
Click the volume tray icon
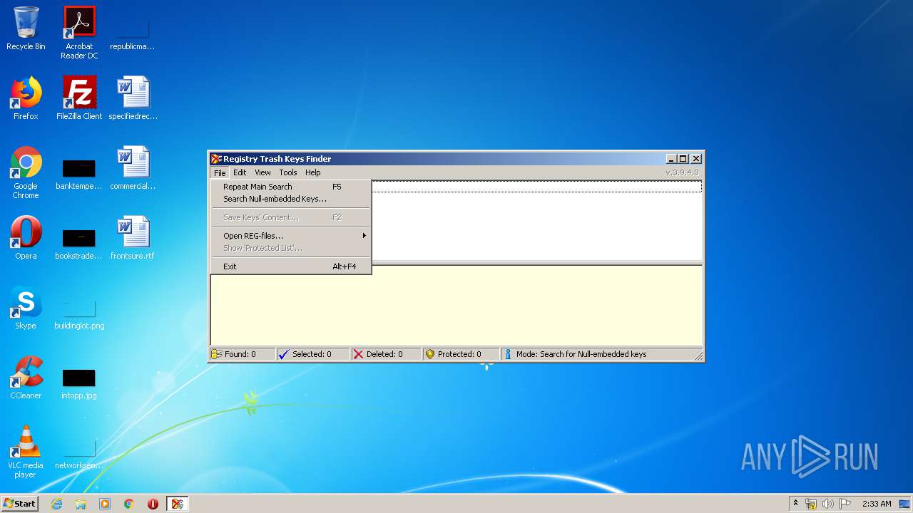[828, 504]
